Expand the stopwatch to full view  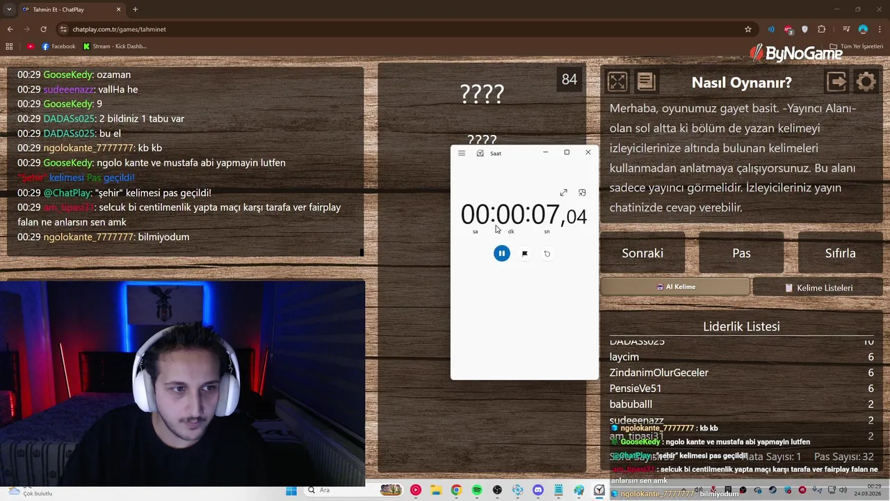coord(564,193)
